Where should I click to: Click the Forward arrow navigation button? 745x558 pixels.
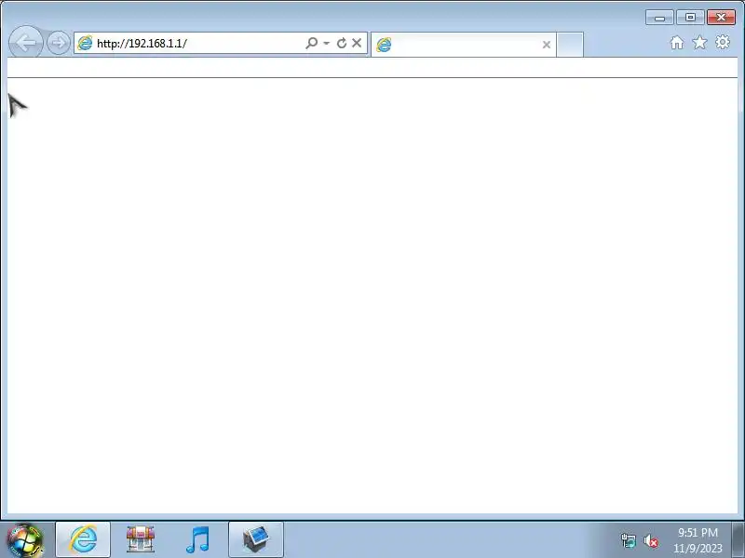59,43
